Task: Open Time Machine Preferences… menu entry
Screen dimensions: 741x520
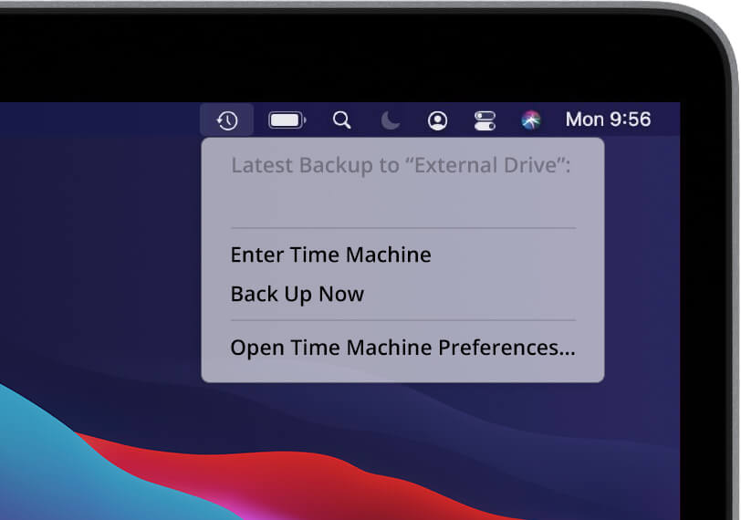Action: click(402, 348)
